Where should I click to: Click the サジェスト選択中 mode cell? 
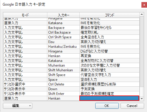click(25, 84)
